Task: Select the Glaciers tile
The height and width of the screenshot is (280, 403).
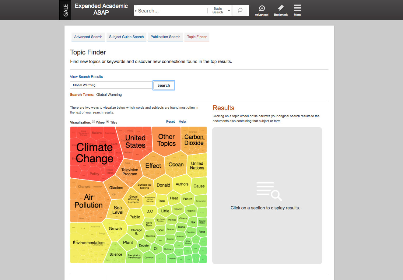Action: [x=116, y=188]
